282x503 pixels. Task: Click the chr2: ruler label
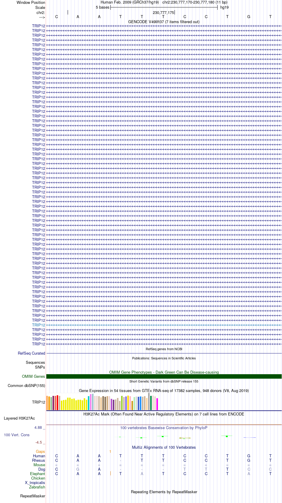pos(41,13)
